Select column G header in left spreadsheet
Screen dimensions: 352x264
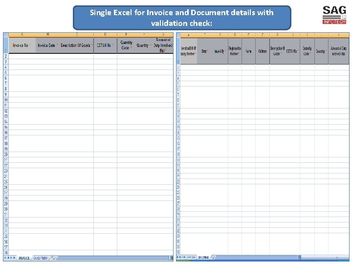(x=163, y=35)
